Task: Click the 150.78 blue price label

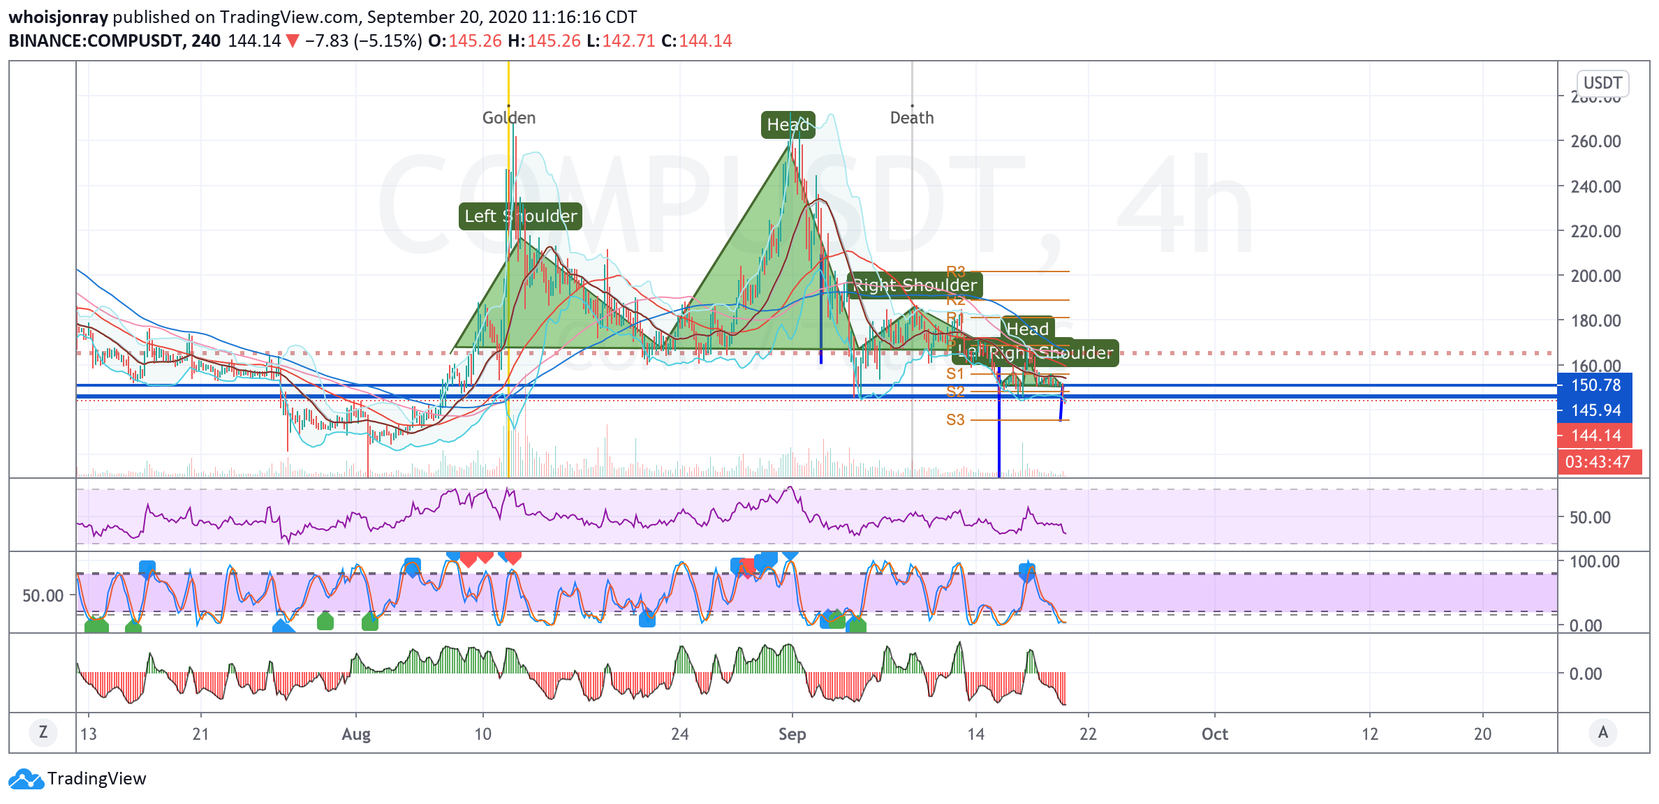Action: pos(1595,385)
